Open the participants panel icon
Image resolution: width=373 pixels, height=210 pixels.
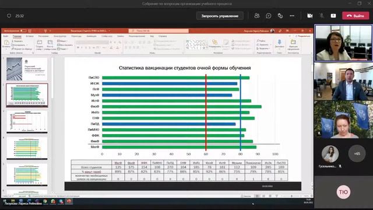pyautogui.click(x=256, y=16)
